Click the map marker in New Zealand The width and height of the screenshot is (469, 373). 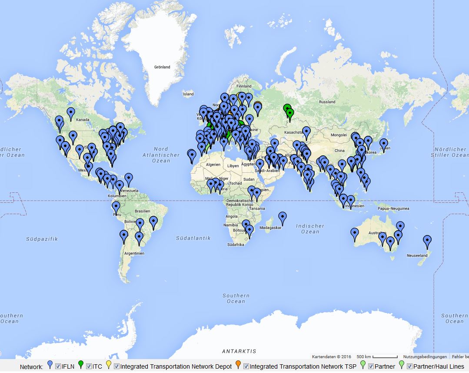point(427,241)
